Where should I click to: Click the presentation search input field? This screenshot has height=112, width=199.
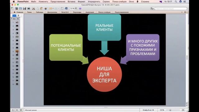pyautogui.click(x=171, y=8)
